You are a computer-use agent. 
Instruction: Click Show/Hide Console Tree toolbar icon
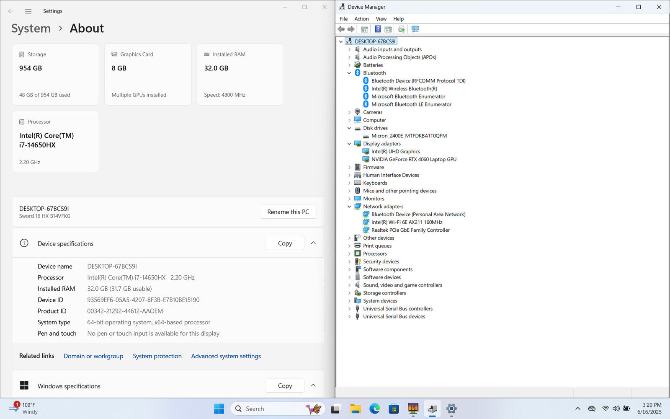click(x=364, y=29)
